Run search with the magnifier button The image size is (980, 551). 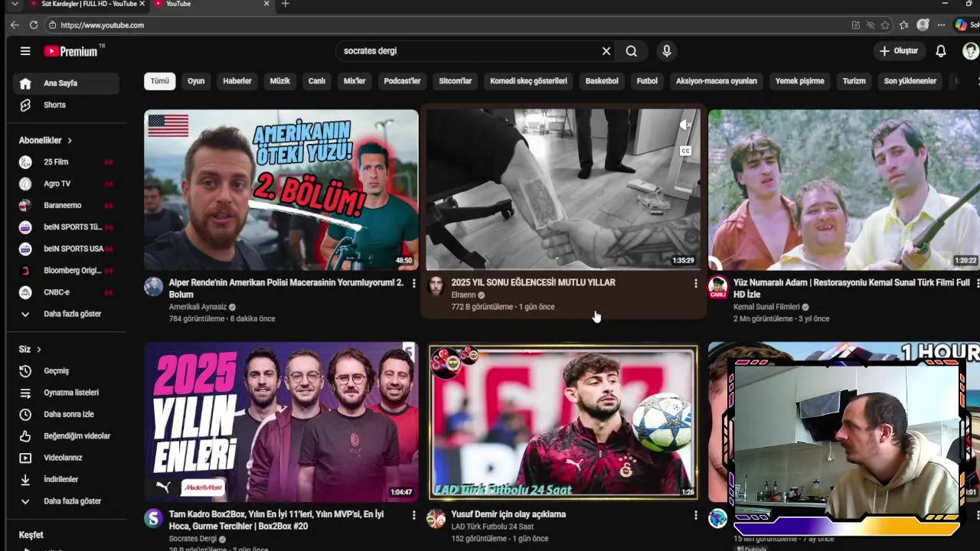click(631, 51)
